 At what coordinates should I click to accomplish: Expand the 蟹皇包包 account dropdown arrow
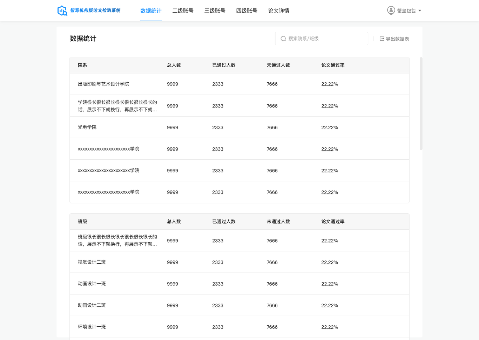point(420,11)
